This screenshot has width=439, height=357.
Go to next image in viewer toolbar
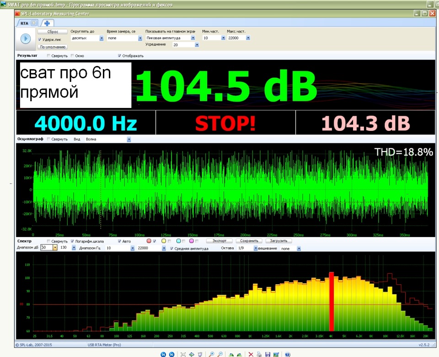click(x=171, y=354)
